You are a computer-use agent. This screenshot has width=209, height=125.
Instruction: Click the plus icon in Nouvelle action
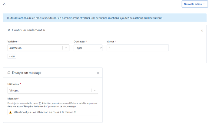pos(204,4)
